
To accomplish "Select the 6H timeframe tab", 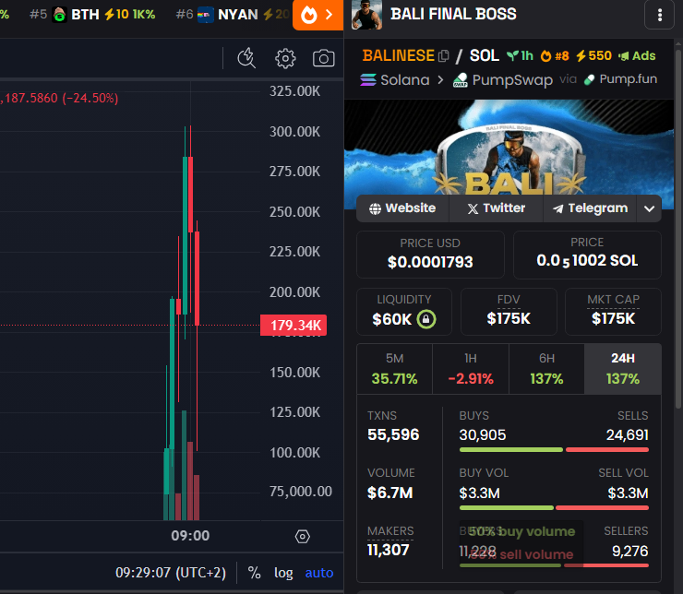I will [x=546, y=369].
